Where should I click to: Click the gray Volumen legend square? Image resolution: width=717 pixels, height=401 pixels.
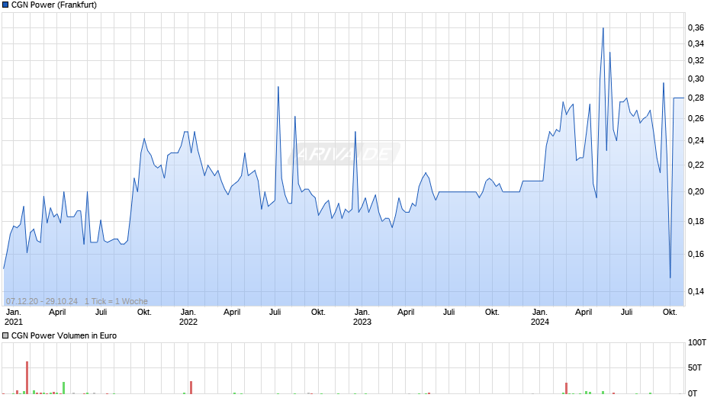[x=5, y=335]
